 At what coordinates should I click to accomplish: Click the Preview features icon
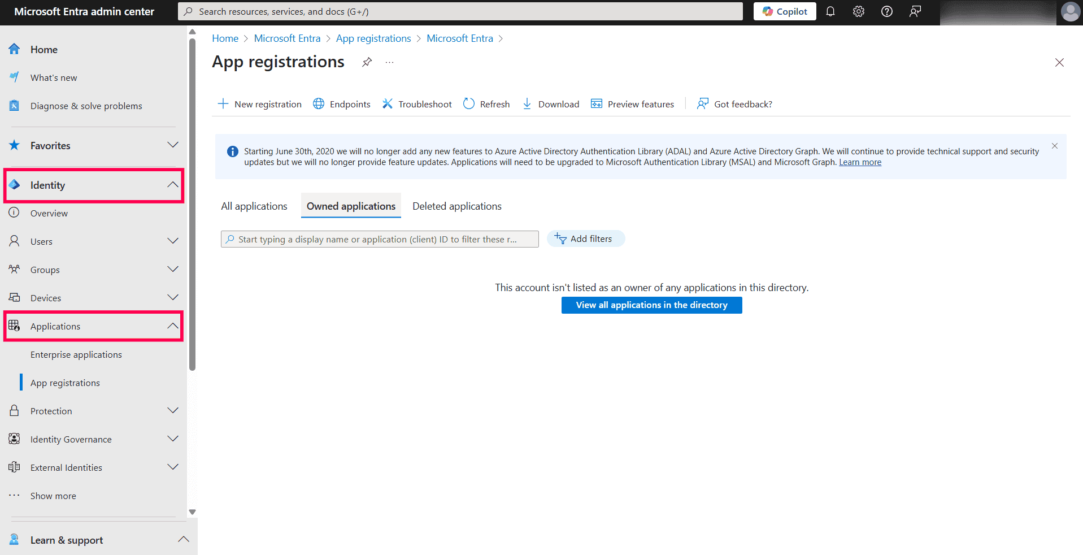click(x=597, y=103)
